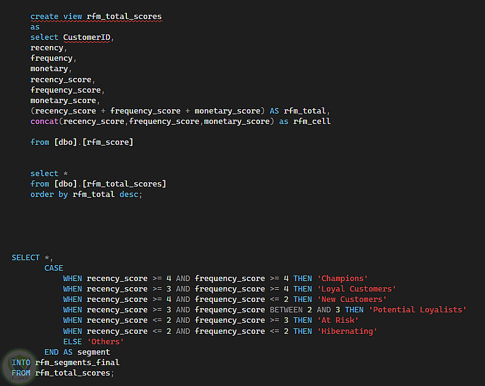
Task: Click the view name rfm_total_scores after create view
Action: pyautogui.click(x=124, y=17)
